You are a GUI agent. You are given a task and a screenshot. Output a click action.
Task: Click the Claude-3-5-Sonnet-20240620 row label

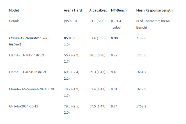[x=31, y=89]
